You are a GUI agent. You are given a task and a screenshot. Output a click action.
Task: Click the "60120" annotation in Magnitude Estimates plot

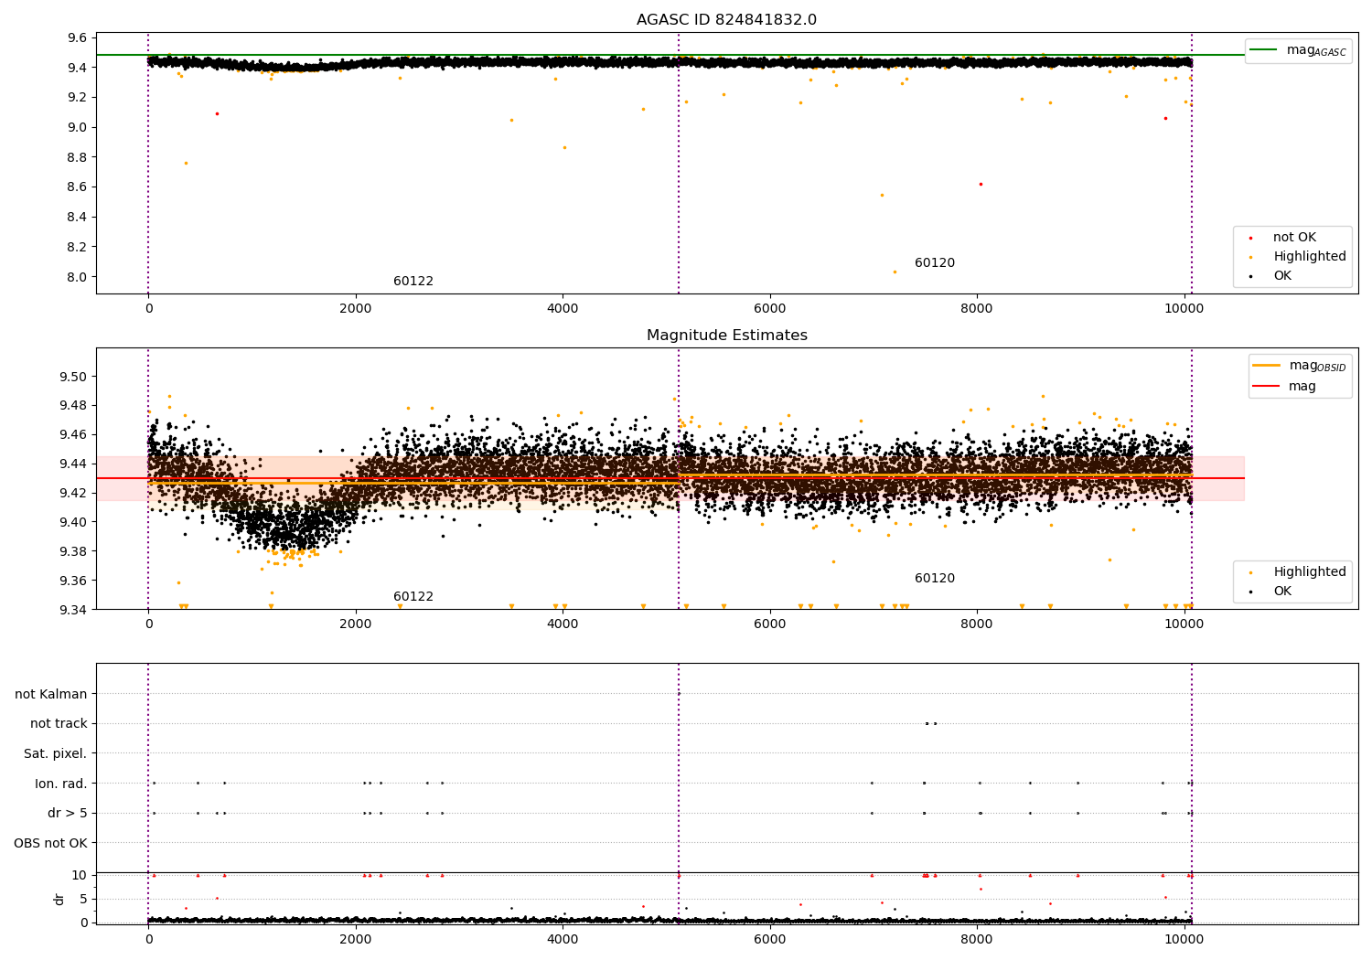click(x=935, y=579)
